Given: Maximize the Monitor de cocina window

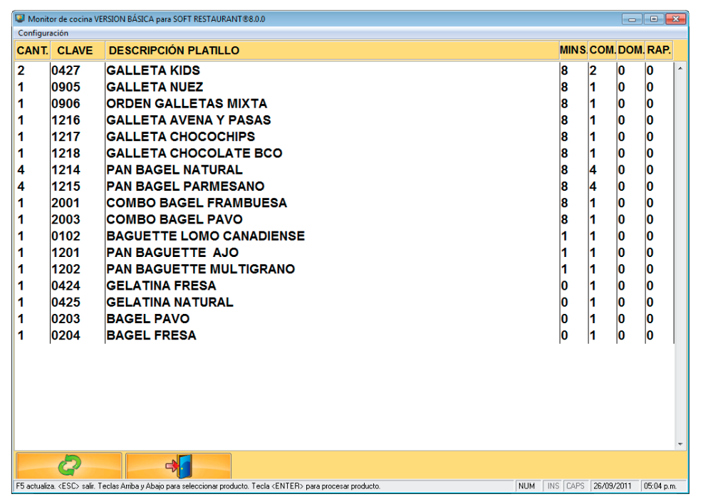Looking at the screenshot, I should pos(654,19).
